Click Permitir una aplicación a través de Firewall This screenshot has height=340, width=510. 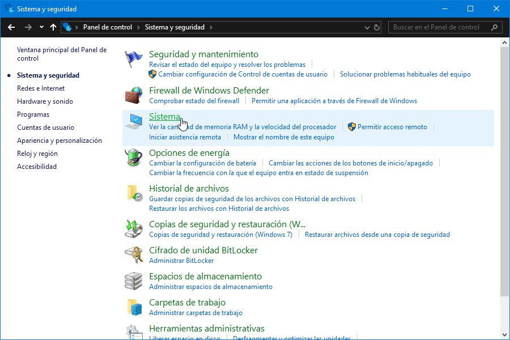pos(334,101)
